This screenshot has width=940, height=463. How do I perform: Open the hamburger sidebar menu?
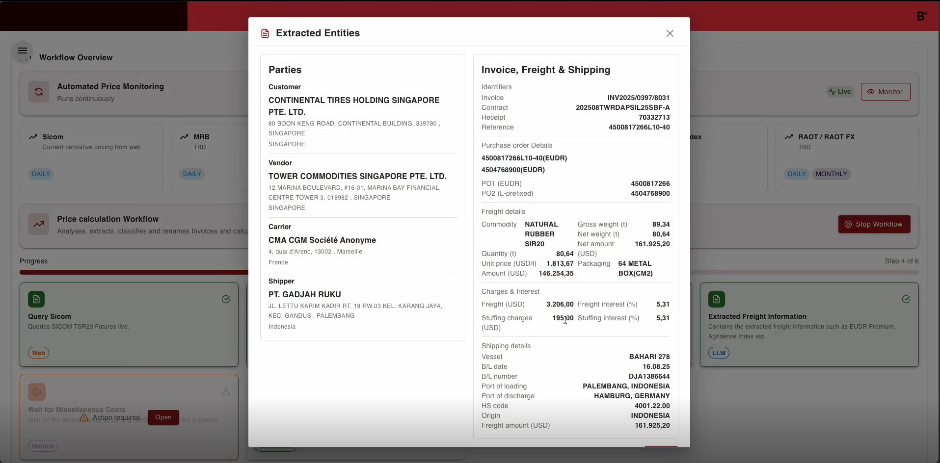coord(23,51)
